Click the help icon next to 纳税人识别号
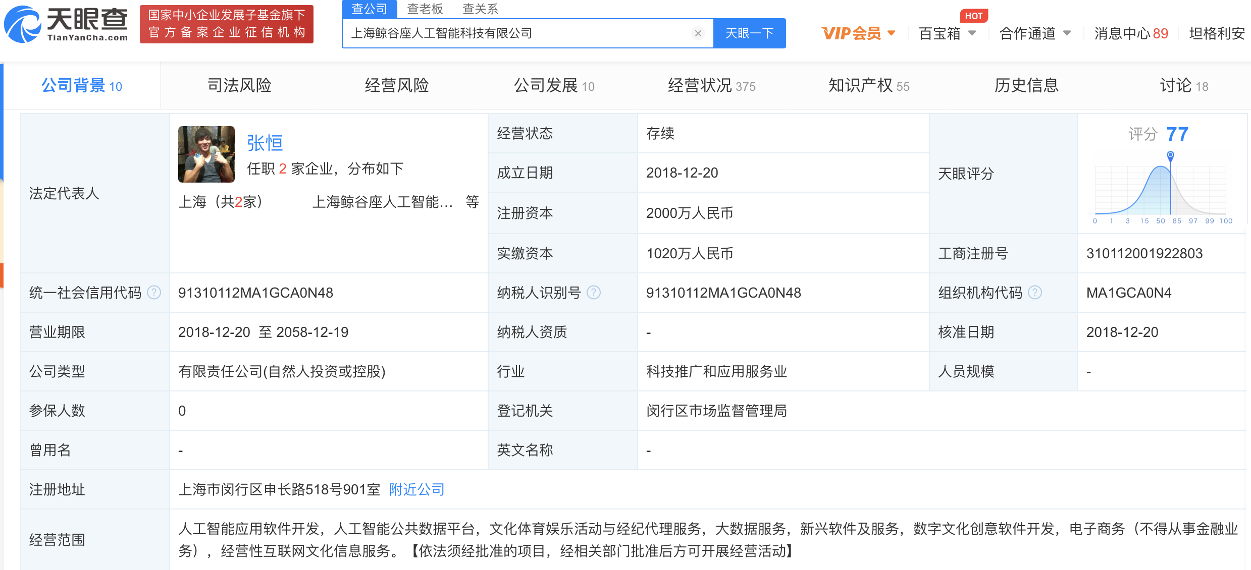1251x570 pixels. pos(594,293)
